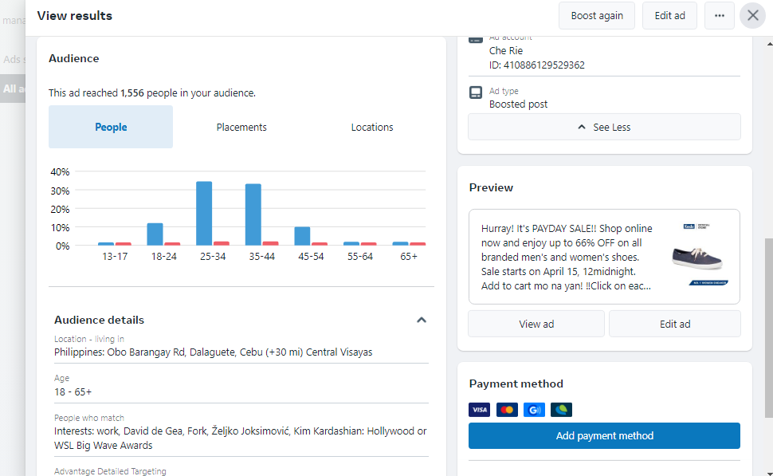Click the Visa card icon
The width and height of the screenshot is (773, 476).
tap(479, 410)
